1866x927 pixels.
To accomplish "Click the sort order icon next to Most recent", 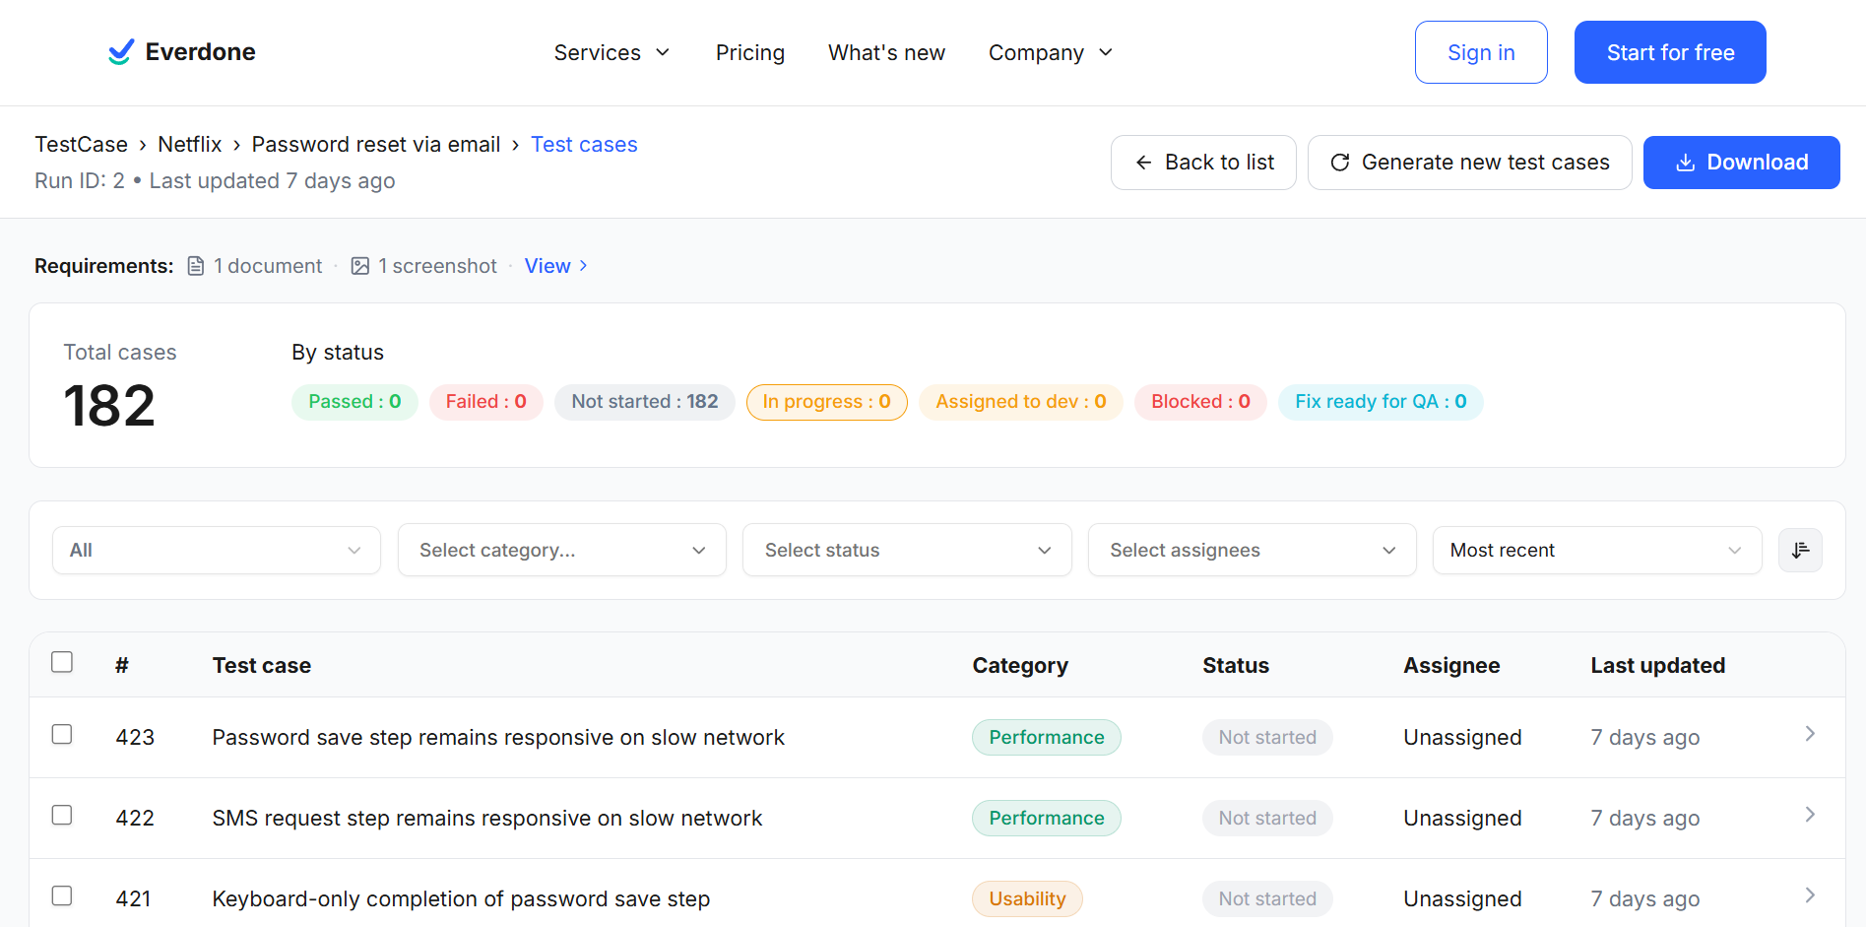I will tap(1800, 550).
